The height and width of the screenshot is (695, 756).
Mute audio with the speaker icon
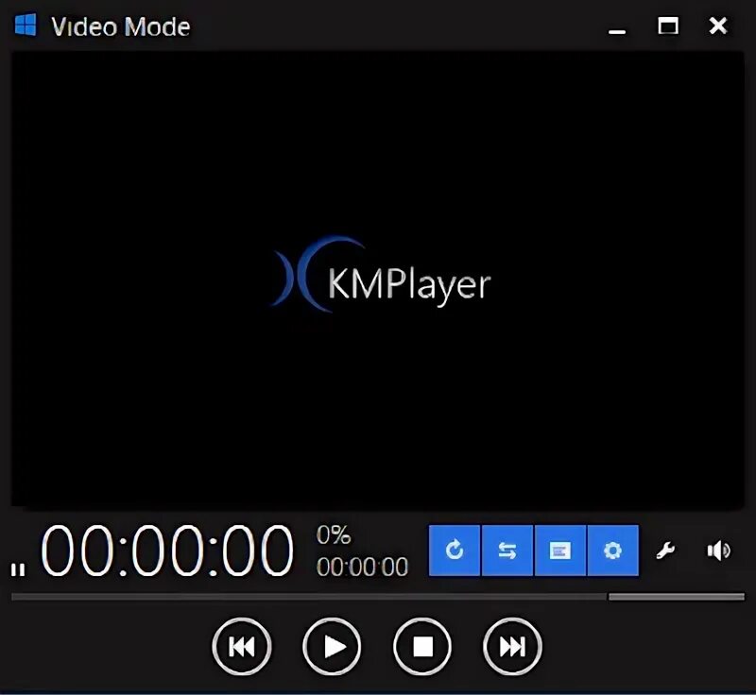tap(719, 551)
